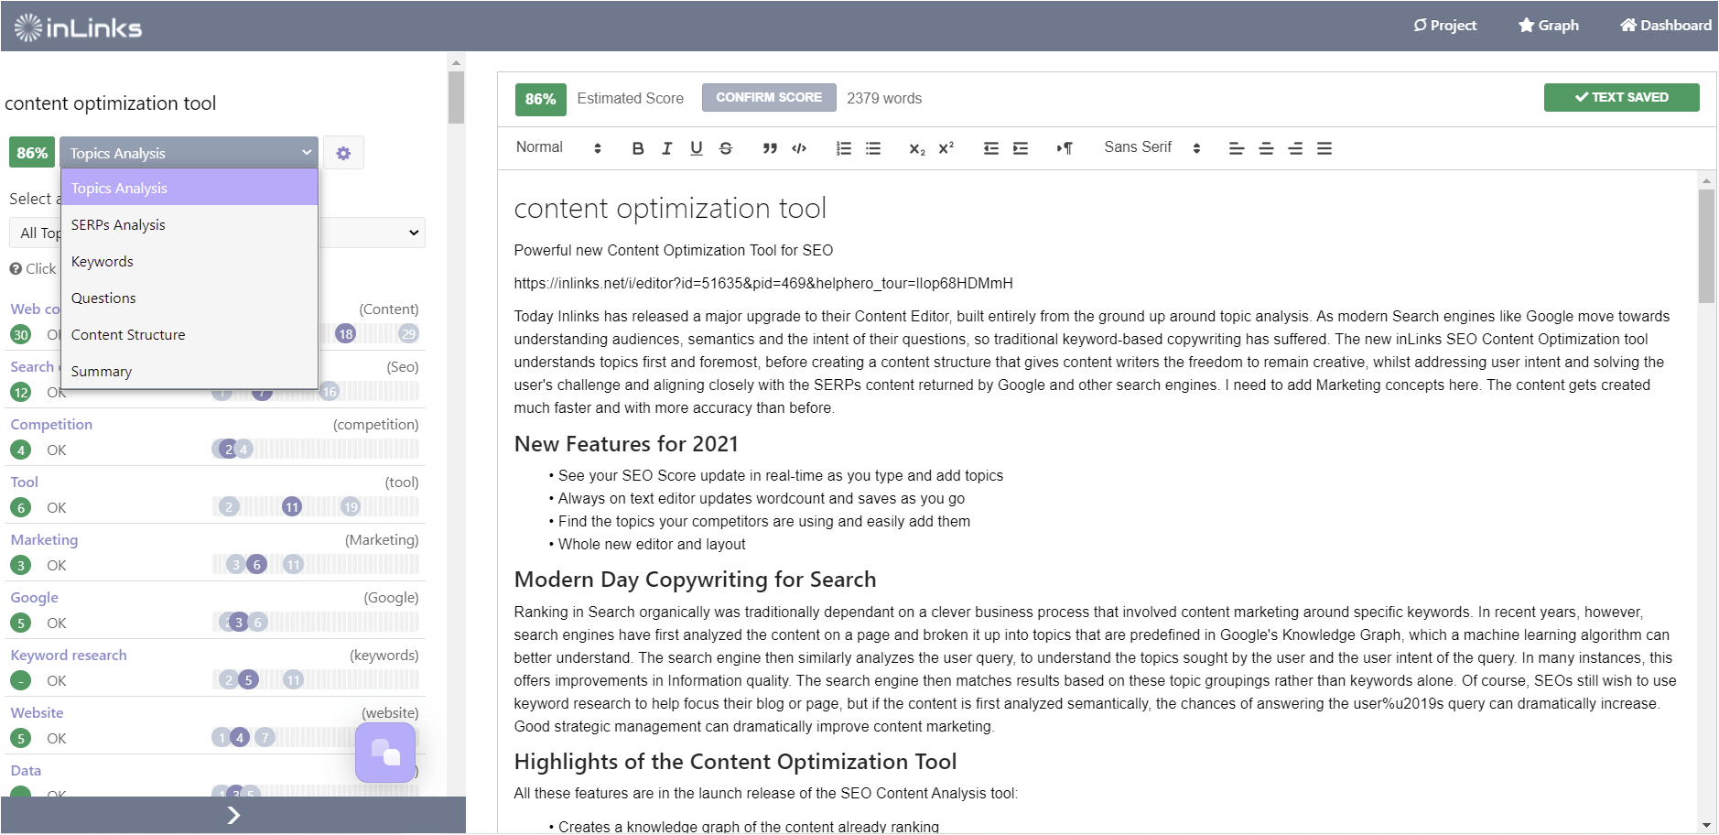Open the Google topic
Viewport: 1719px width, 835px height.
[35, 597]
